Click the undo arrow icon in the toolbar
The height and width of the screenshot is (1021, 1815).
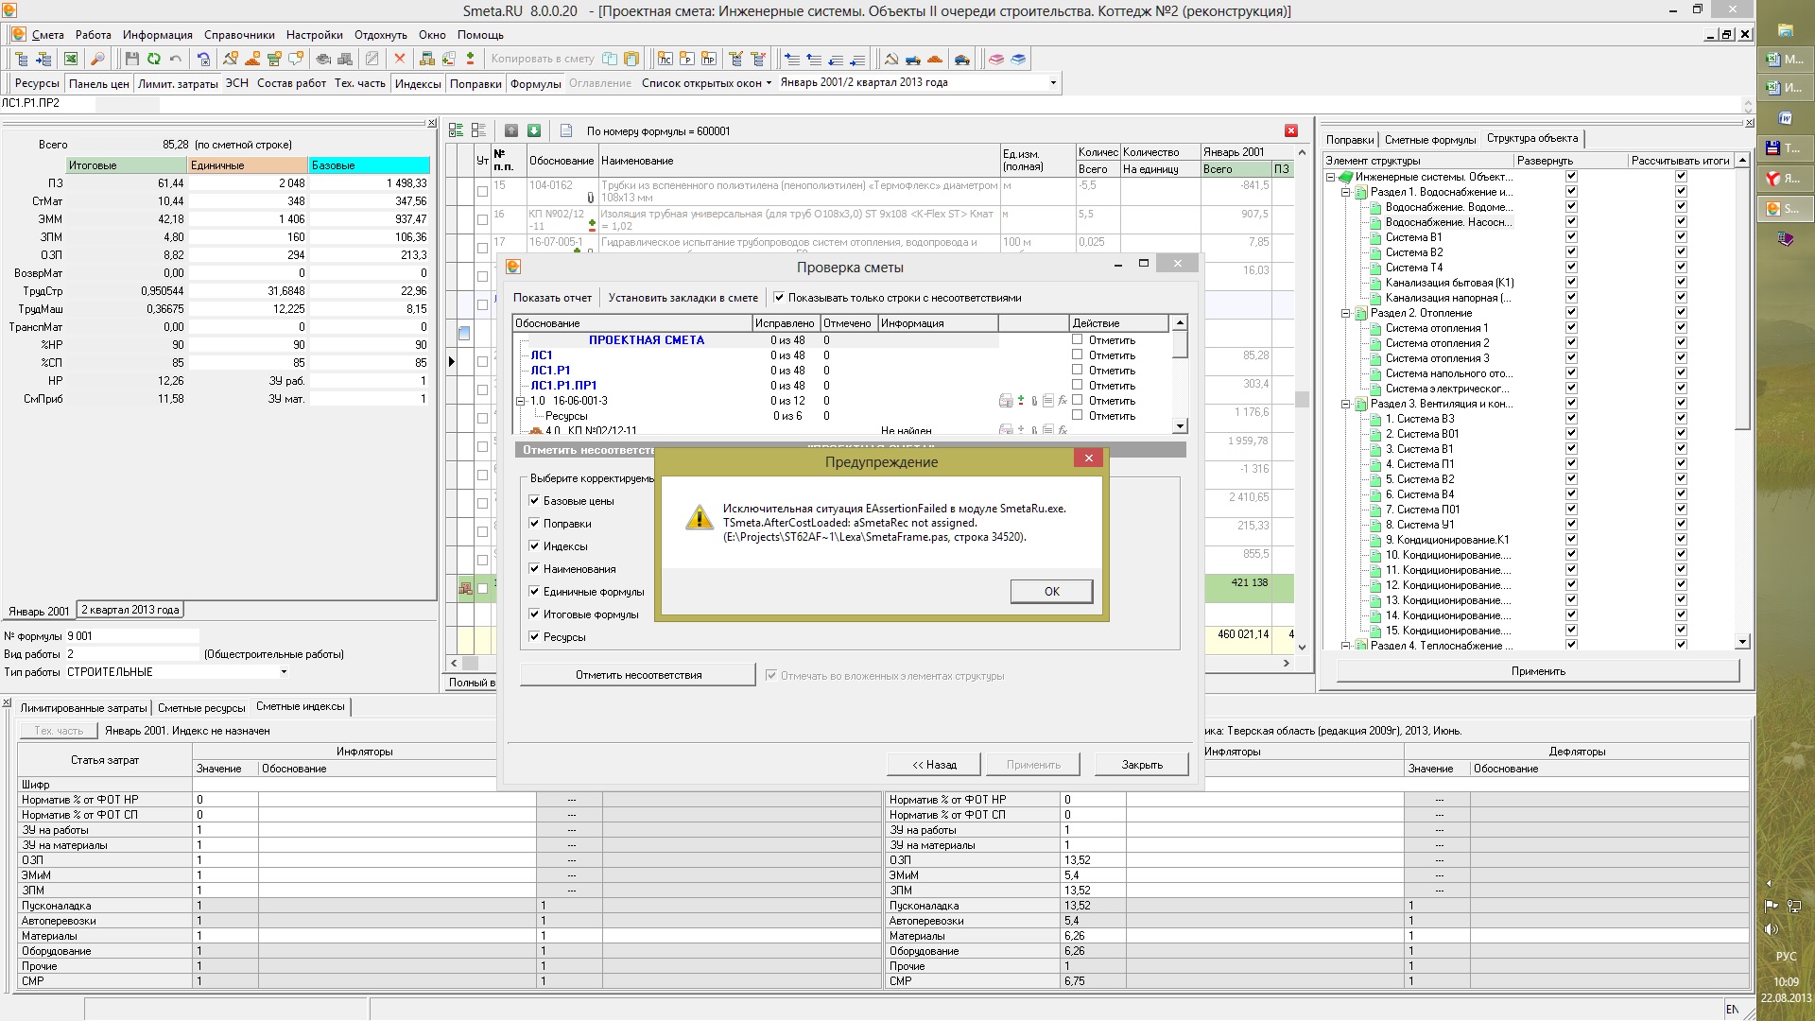pos(176,59)
